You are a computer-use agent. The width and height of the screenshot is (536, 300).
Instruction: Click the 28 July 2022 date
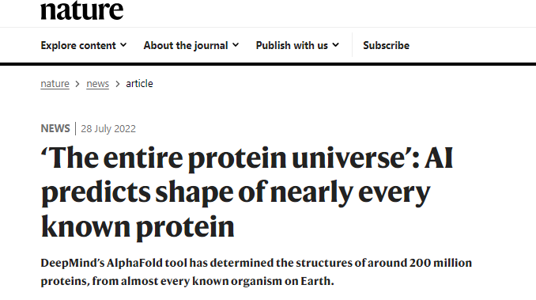point(108,129)
